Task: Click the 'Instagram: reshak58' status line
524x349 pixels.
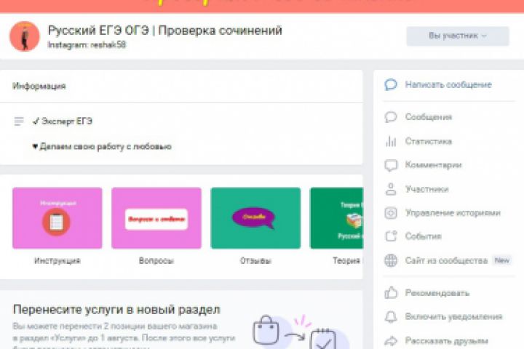Action: coord(87,45)
